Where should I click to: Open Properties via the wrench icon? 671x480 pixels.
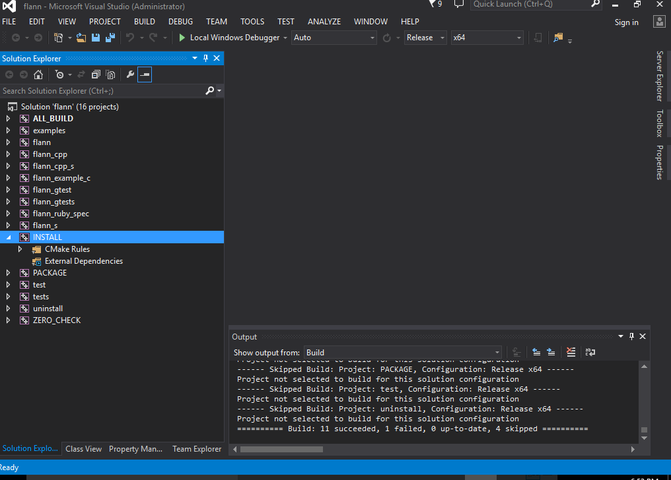point(130,75)
